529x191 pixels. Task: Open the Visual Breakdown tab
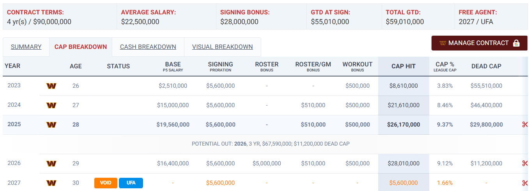click(223, 47)
